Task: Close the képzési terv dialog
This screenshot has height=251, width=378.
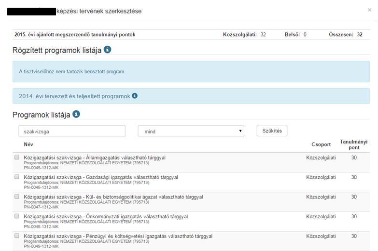Action: (369, 10)
